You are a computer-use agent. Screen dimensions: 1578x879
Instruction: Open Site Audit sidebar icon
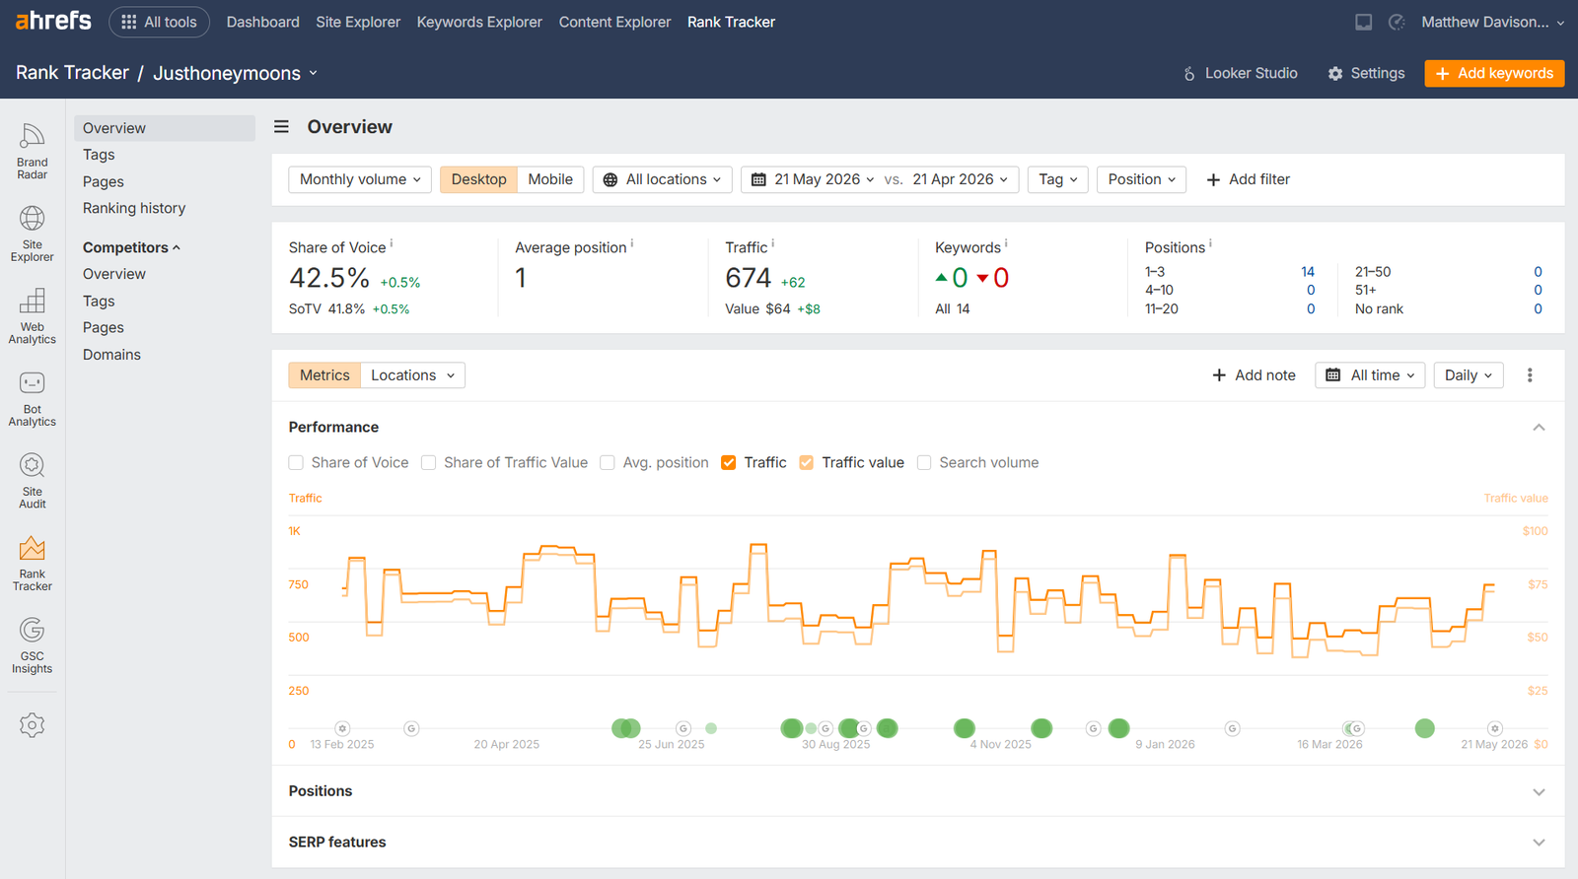click(32, 480)
